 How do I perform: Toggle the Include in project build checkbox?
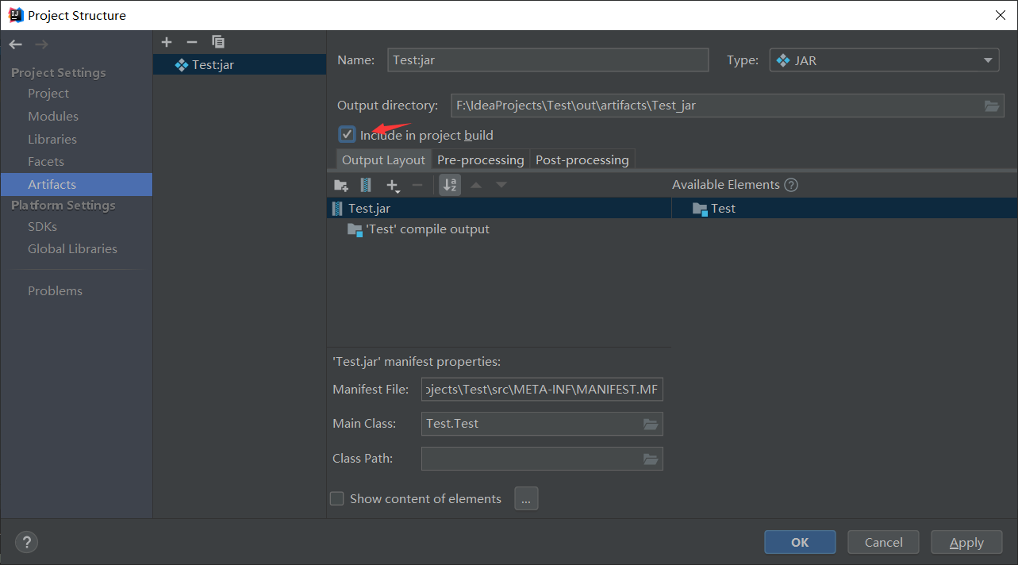(347, 135)
